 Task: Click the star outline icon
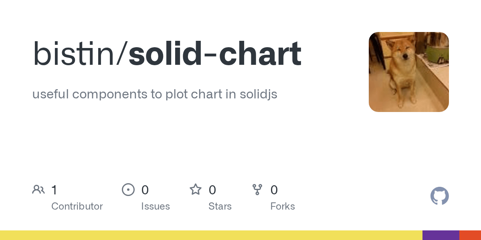point(196,189)
